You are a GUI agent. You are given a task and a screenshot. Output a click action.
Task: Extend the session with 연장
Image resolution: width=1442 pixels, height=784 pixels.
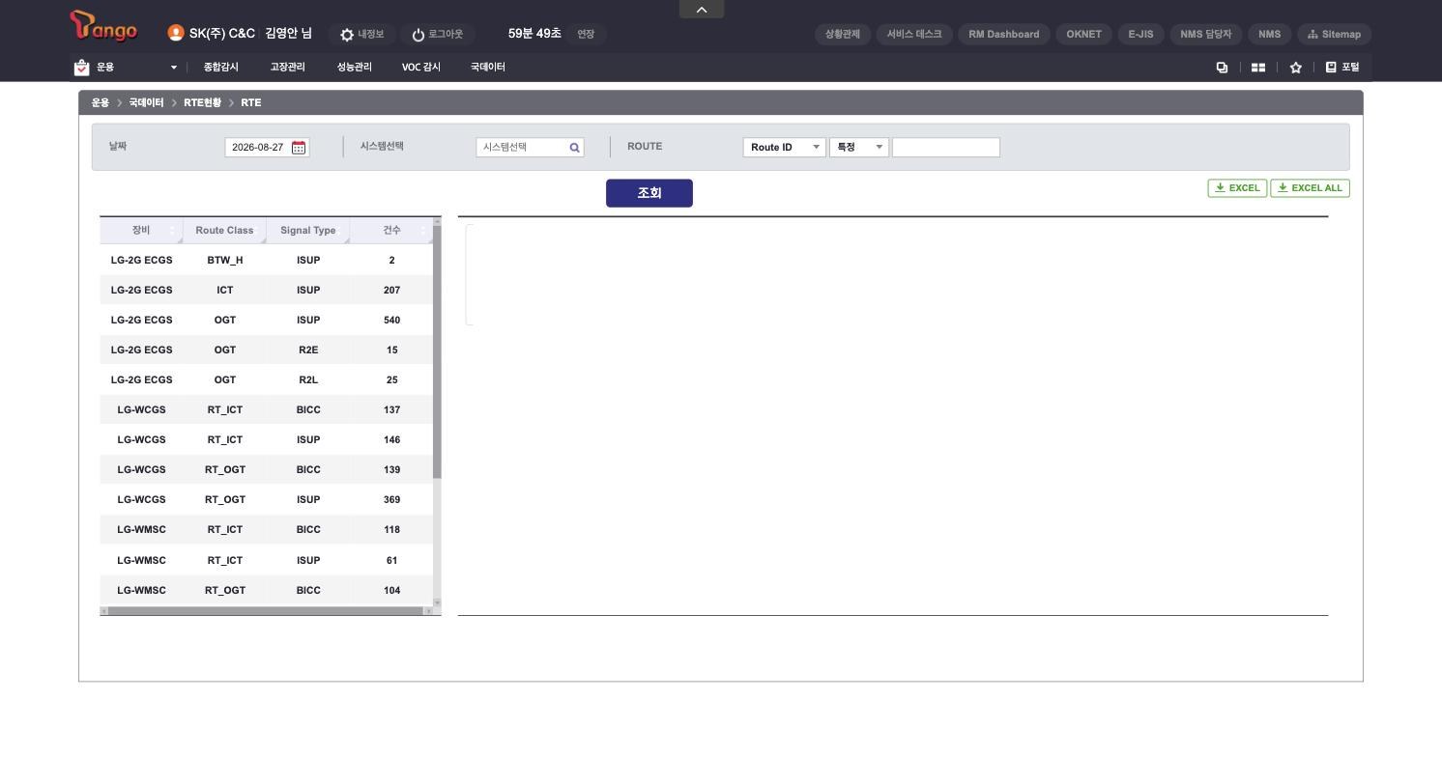click(x=586, y=34)
